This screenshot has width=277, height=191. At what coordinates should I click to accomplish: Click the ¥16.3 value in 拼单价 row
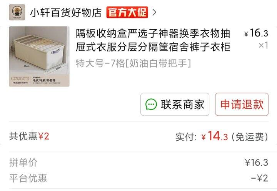coord(257,163)
